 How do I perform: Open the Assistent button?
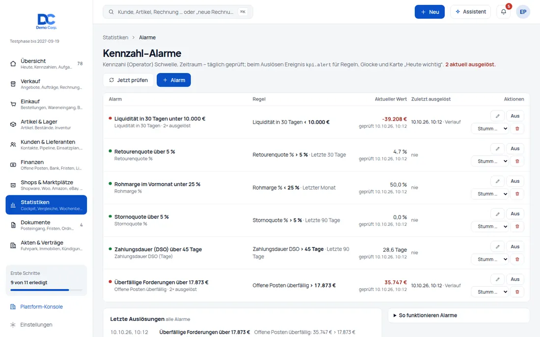pos(470,12)
